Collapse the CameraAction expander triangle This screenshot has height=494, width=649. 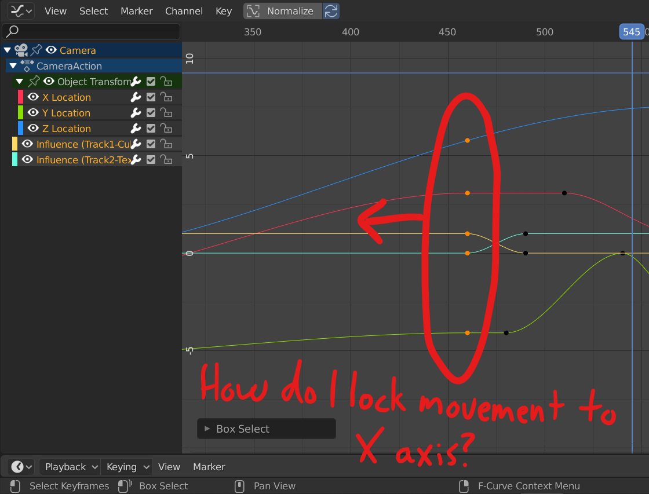pos(13,66)
